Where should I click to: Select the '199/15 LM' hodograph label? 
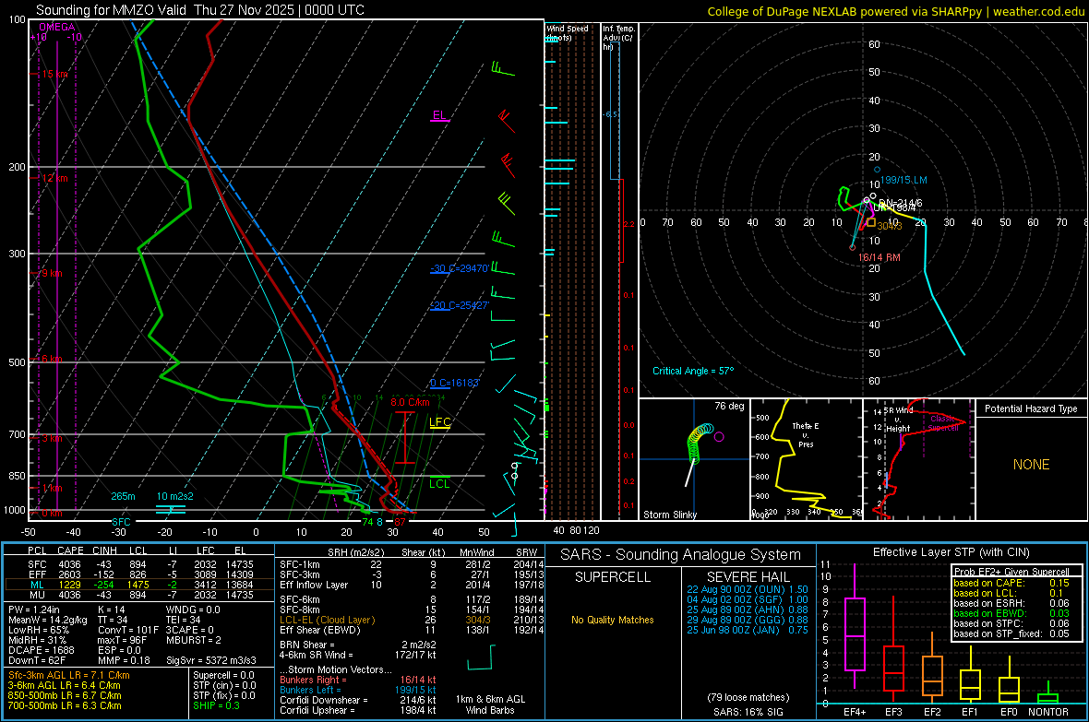[x=904, y=180]
